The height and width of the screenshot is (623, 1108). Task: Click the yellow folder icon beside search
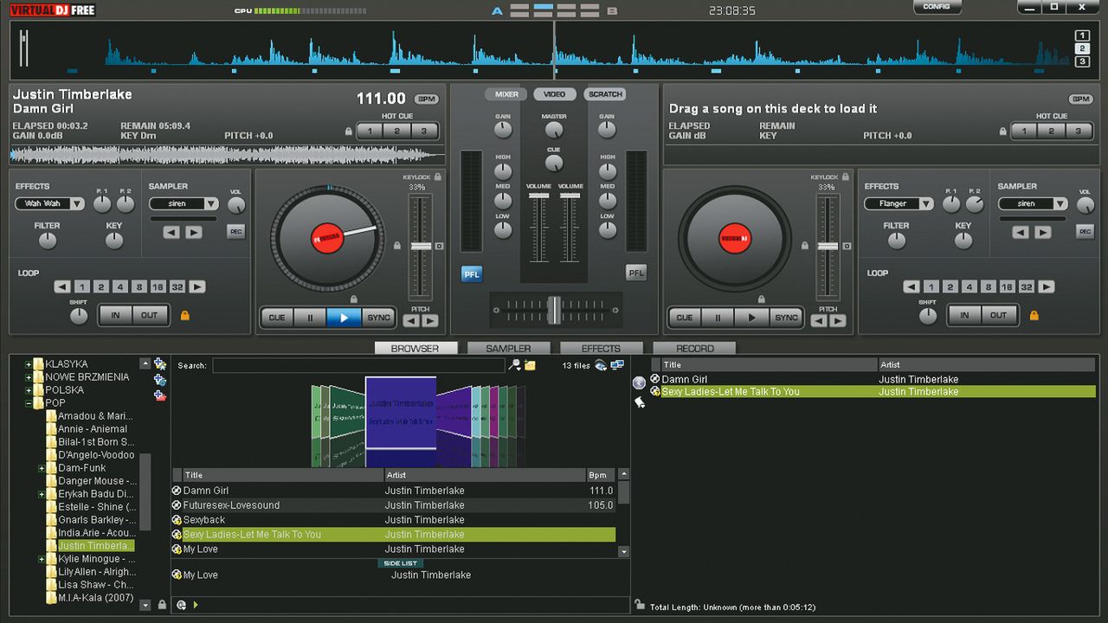coord(530,365)
